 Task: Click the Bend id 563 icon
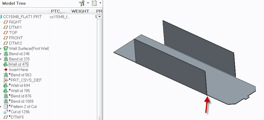(x=6, y=75)
